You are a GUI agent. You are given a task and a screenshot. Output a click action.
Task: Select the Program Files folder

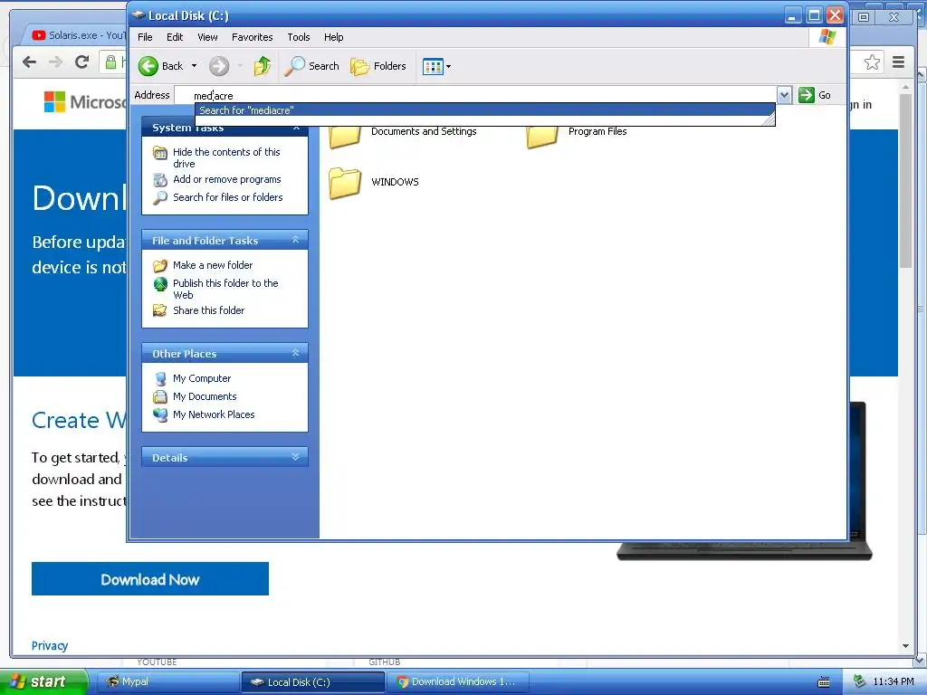point(578,134)
